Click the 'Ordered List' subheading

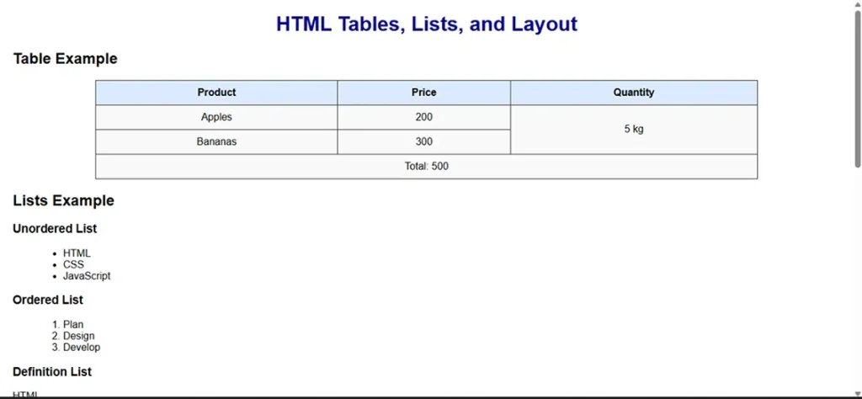48,300
